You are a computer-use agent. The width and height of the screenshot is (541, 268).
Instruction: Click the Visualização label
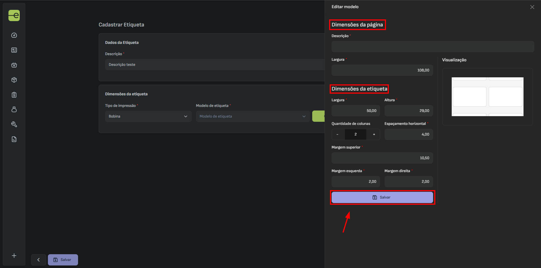pos(454,60)
